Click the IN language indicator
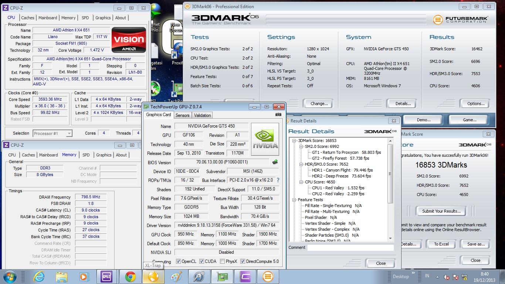This screenshot has height=284, width=505. [x=427, y=276]
